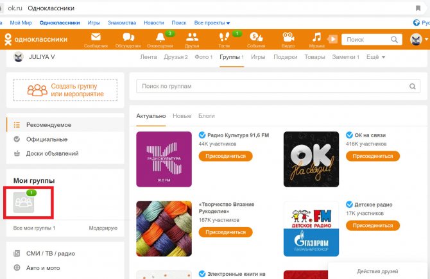The image size is (430, 279).
Task: Open the Группы 1 tab
Action: coord(232,57)
